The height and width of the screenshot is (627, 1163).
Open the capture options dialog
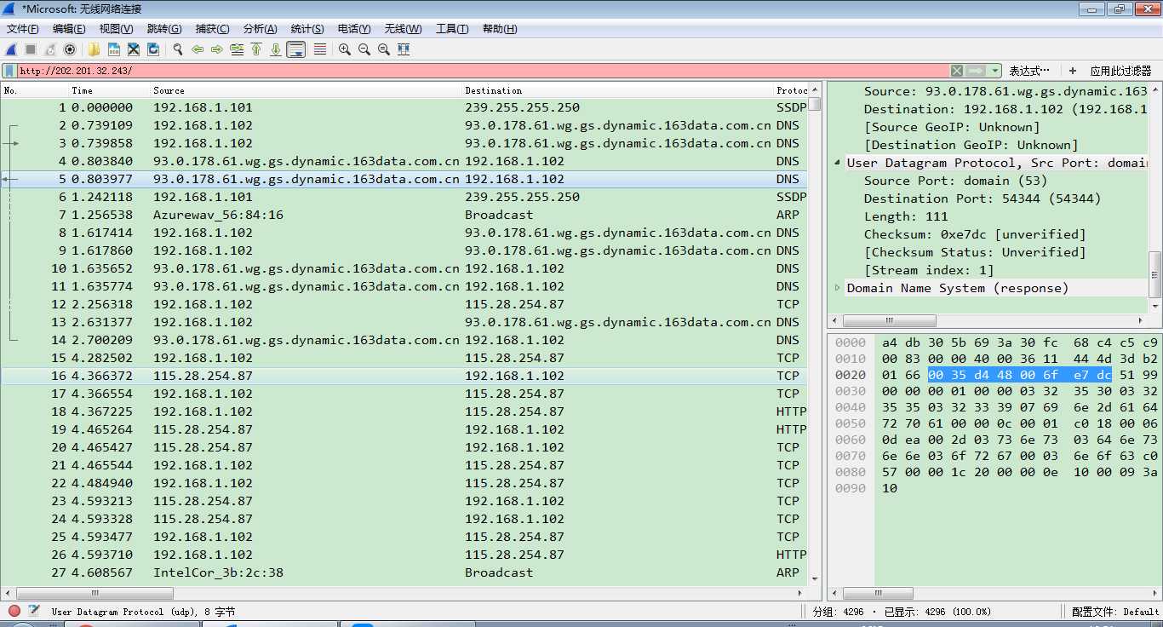70,49
